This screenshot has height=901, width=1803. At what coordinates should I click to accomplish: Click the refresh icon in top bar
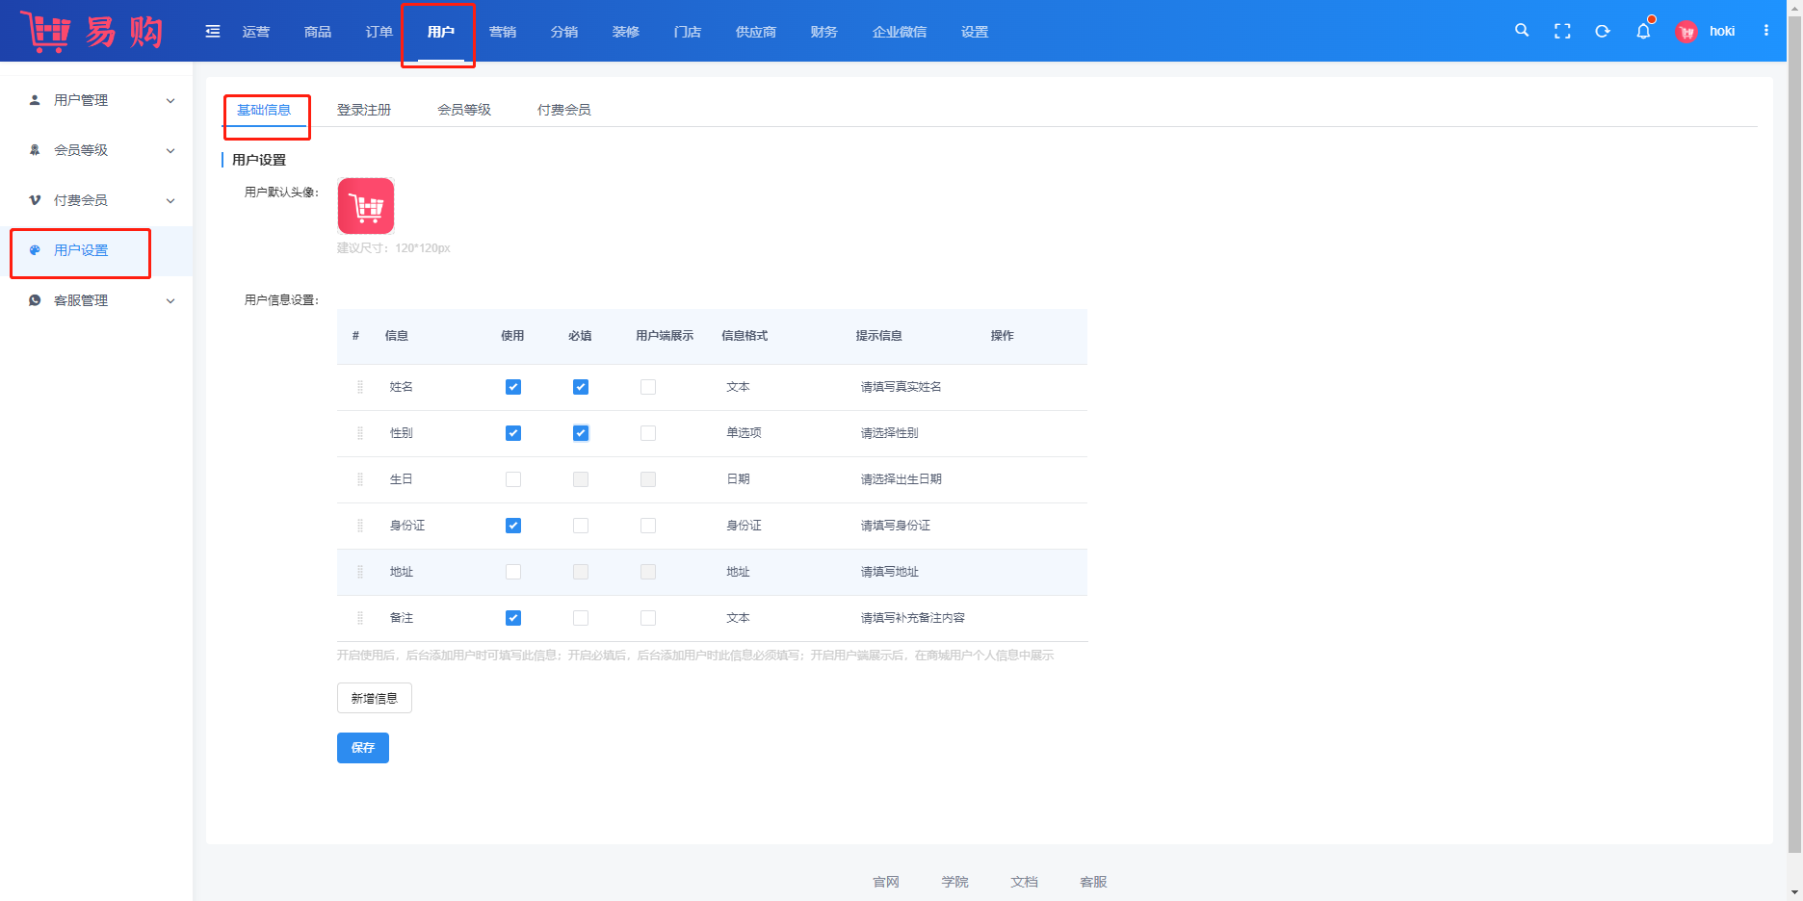1603,32
